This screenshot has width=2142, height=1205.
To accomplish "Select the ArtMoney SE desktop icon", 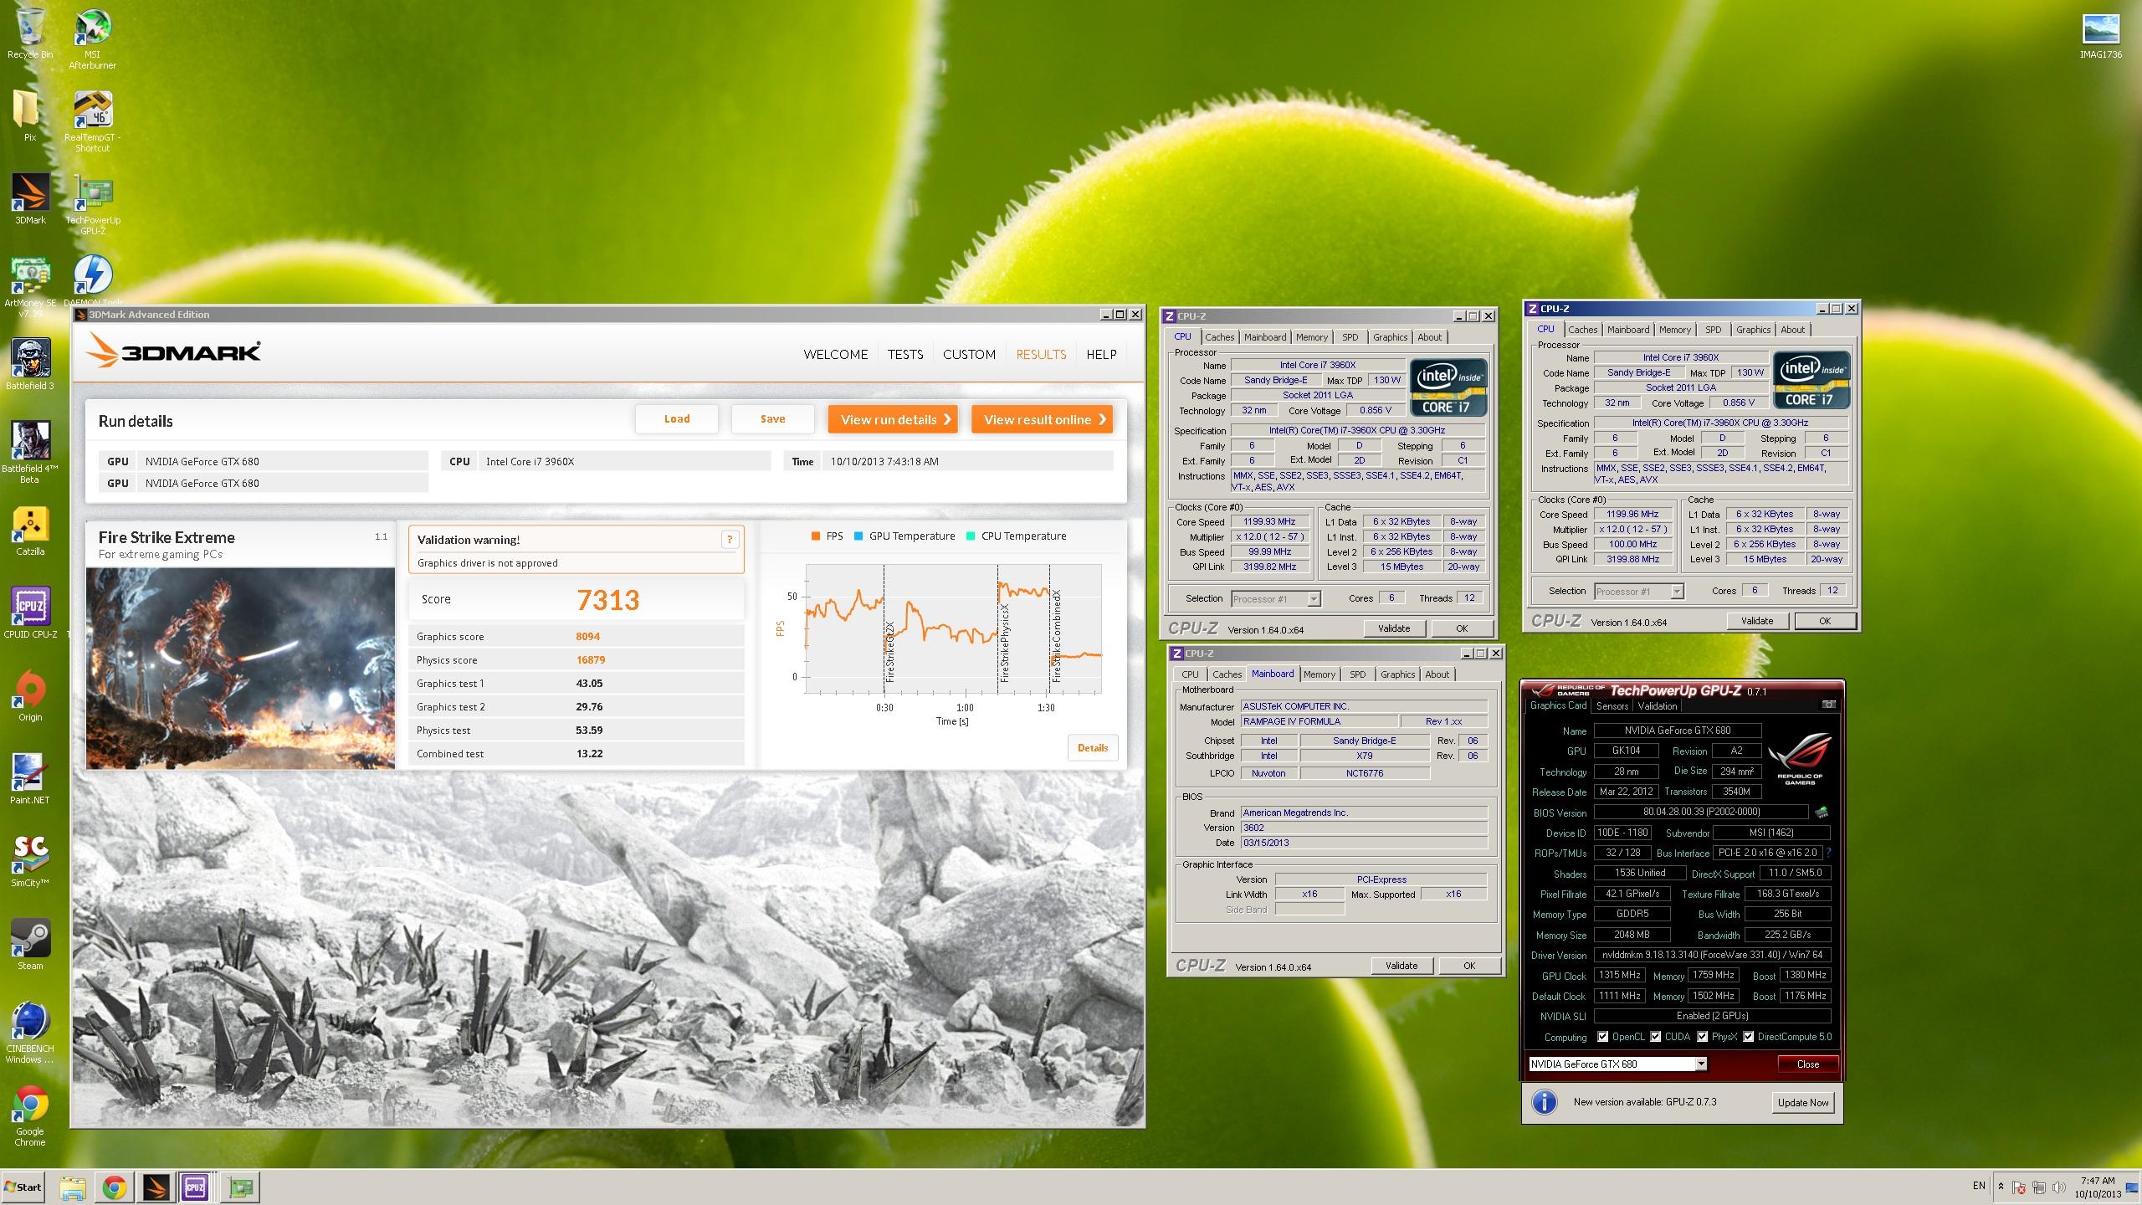I will click(x=30, y=287).
